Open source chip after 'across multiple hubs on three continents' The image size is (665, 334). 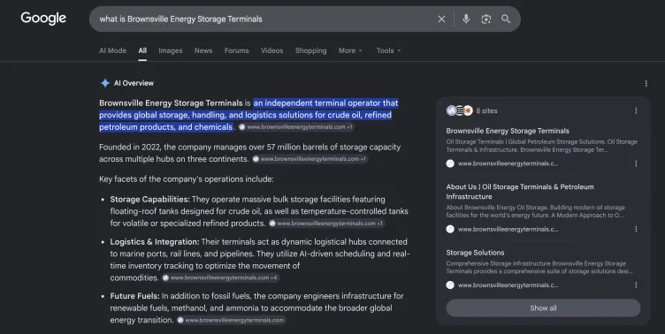(x=310, y=159)
